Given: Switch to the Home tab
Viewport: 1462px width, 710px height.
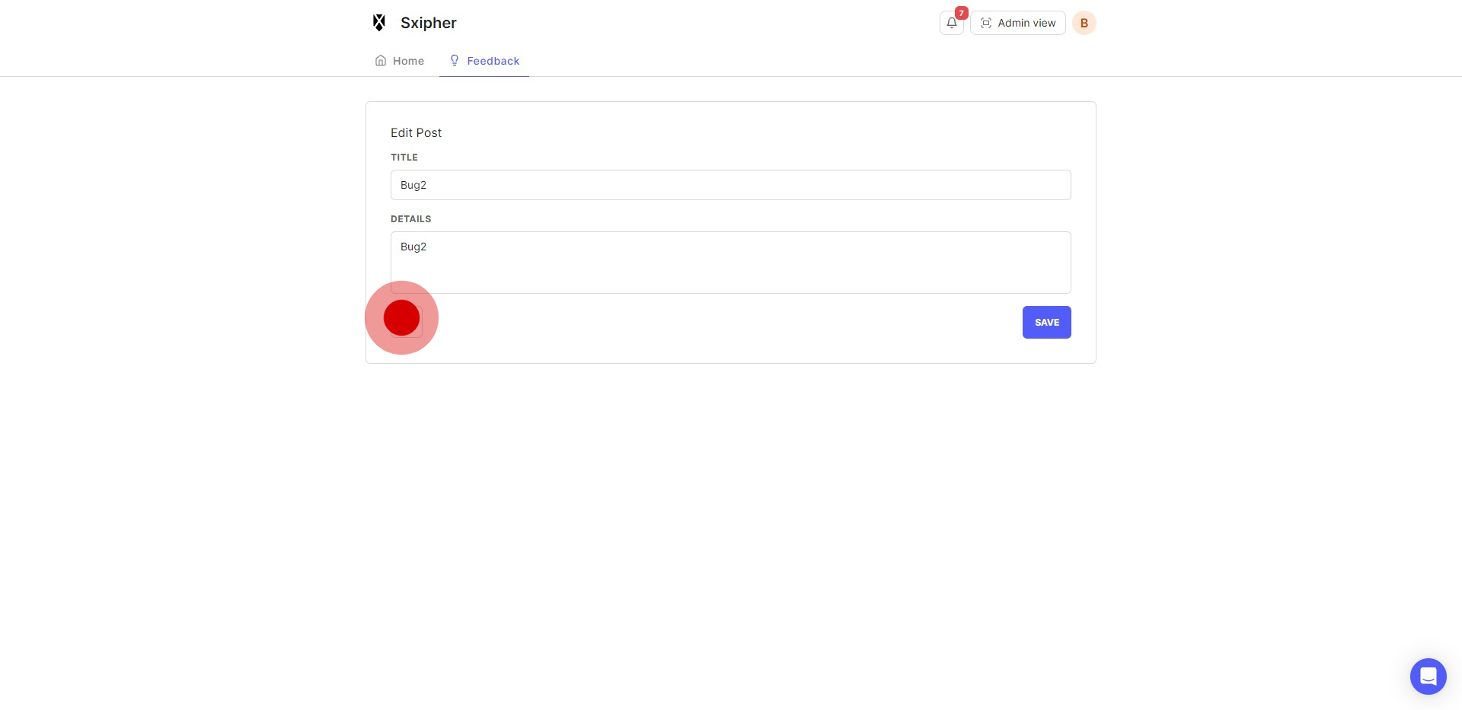Looking at the screenshot, I should (x=399, y=60).
